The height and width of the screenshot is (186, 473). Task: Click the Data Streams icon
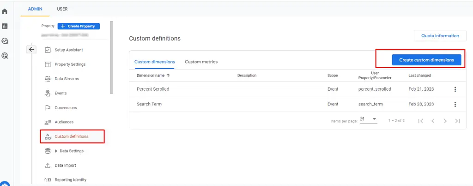(48, 79)
